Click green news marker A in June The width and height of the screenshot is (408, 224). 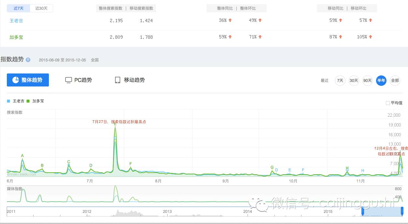click(22, 156)
